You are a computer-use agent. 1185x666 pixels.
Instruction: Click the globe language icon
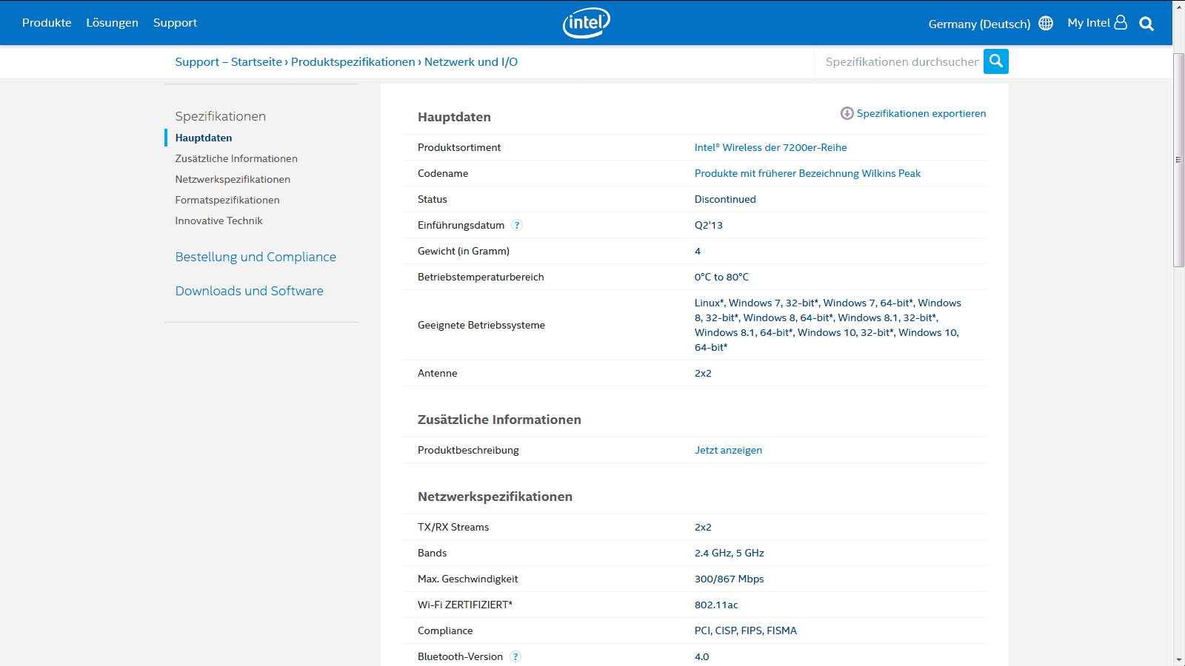click(1046, 23)
